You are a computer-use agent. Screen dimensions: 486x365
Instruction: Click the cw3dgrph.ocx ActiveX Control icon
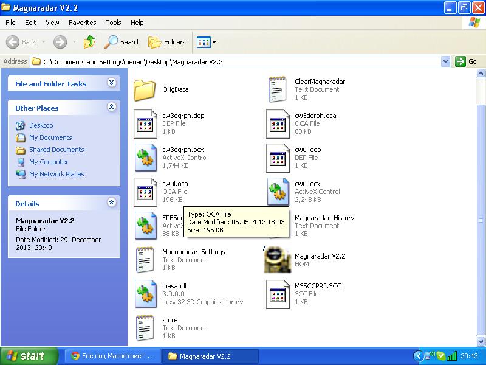coord(145,158)
